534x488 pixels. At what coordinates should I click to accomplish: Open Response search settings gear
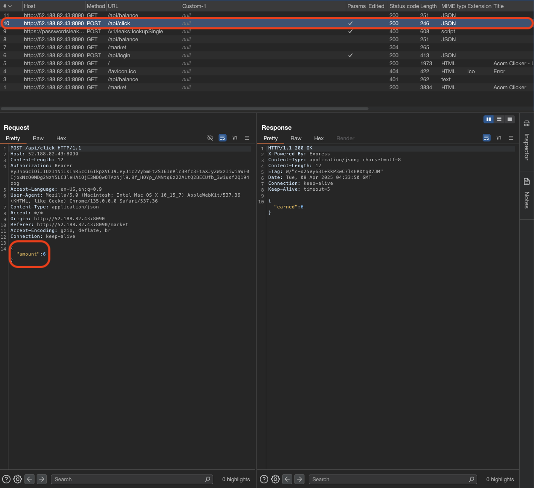275,479
